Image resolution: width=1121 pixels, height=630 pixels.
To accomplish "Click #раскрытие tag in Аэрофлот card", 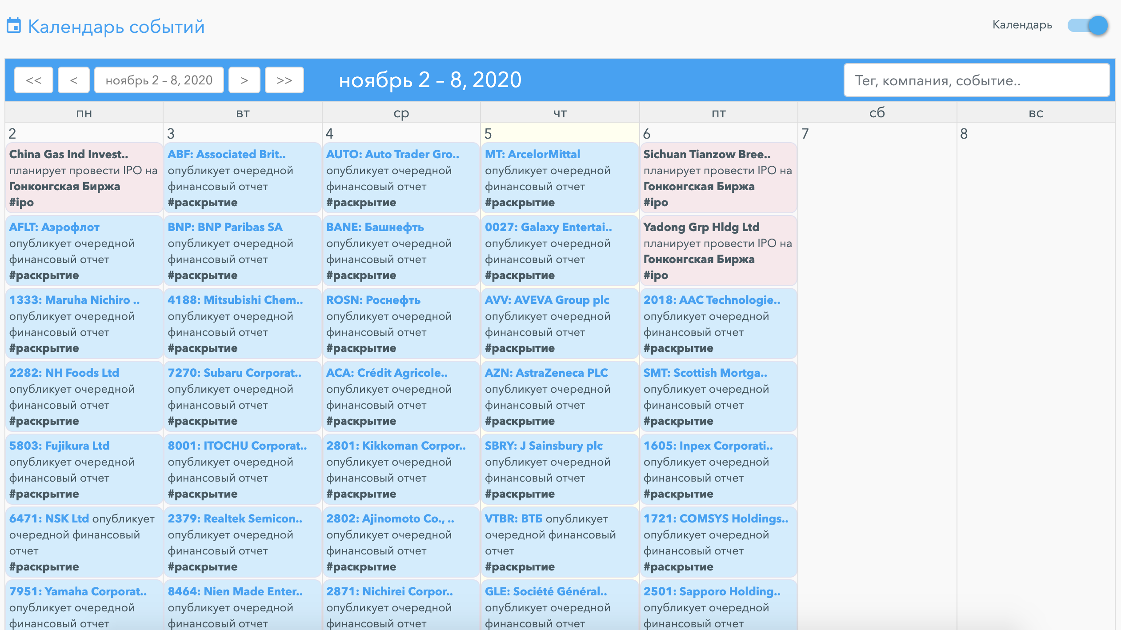I will tap(44, 275).
